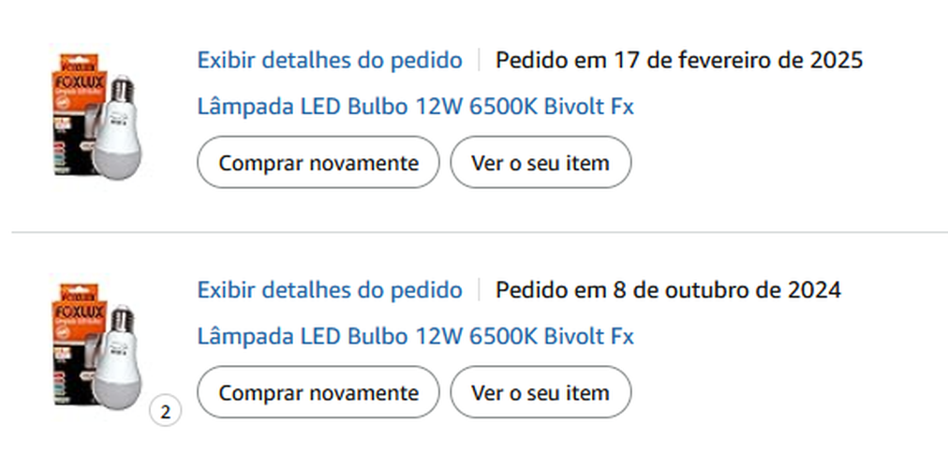Click the quantity badge showing 2
Image resolution: width=948 pixels, height=468 pixels.
click(x=166, y=411)
